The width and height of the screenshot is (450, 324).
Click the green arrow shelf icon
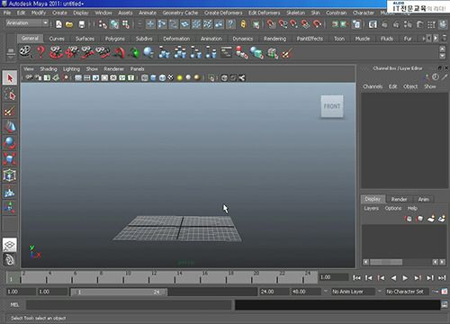[x=134, y=52]
